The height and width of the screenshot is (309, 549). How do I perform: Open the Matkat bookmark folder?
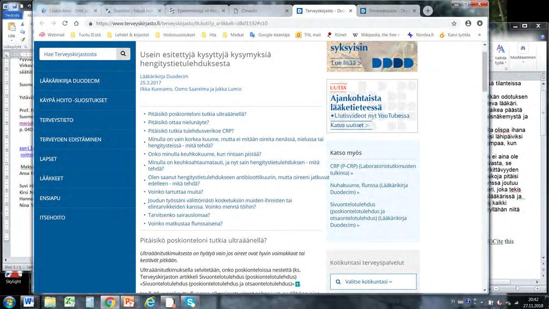pyautogui.click(x=233, y=35)
